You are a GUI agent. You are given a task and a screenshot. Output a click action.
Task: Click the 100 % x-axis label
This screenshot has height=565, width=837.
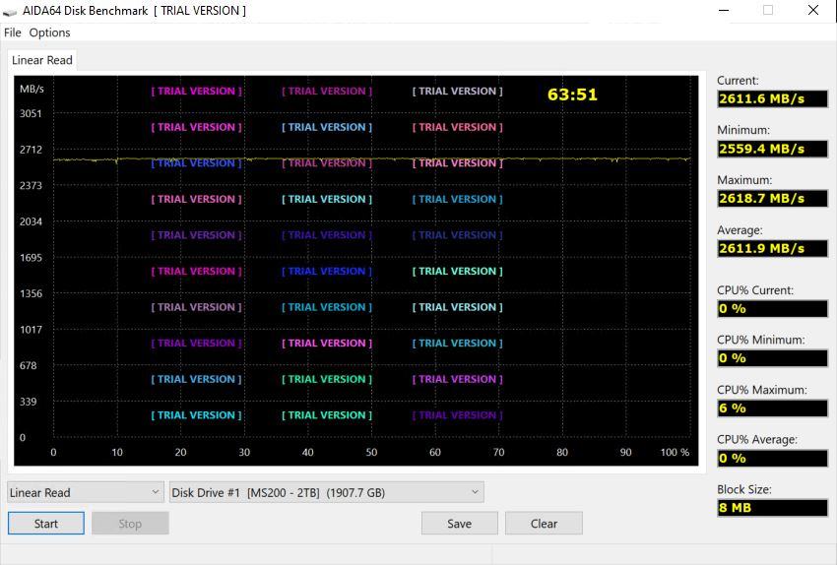point(675,453)
